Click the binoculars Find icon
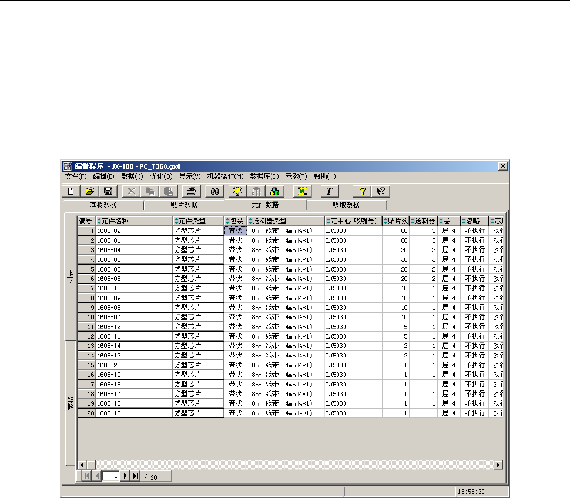This screenshot has width=570, height=498. pos(215,191)
